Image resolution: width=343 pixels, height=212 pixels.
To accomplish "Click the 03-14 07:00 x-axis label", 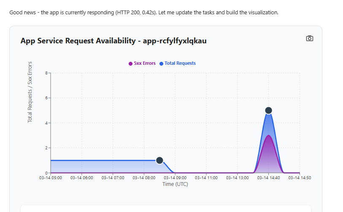I will coord(113,178).
